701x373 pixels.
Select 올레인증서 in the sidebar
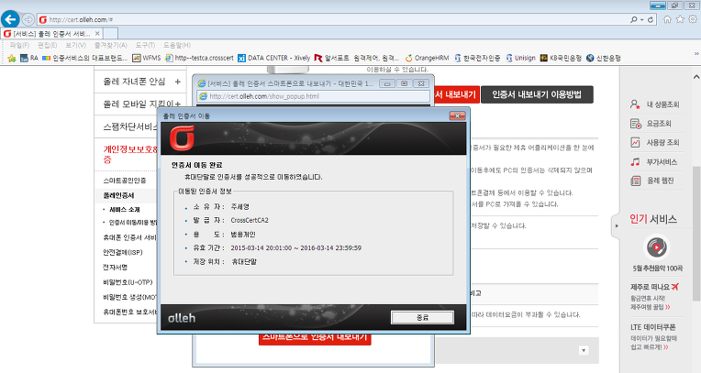(118, 195)
